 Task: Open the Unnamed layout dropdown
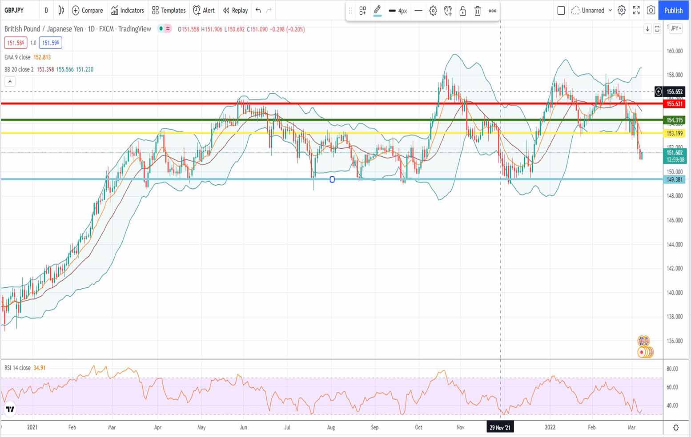coord(592,10)
